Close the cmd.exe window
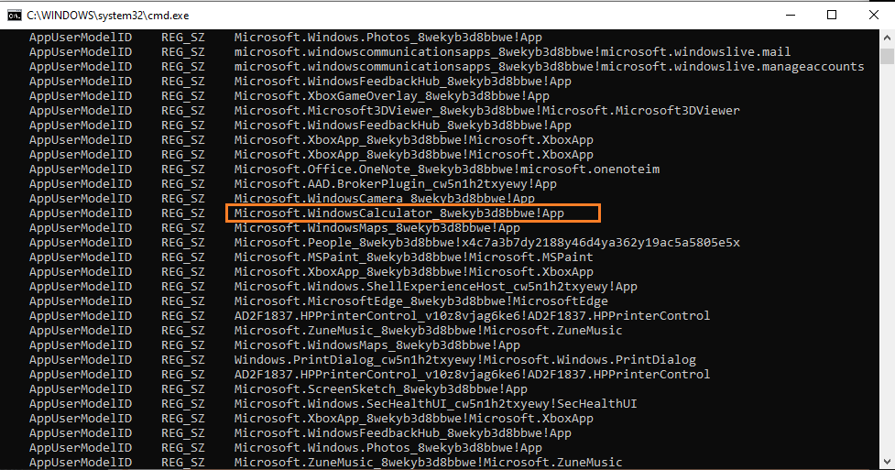The image size is (895, 470). click(873, 16)
